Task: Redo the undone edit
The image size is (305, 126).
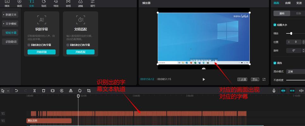Action: 26,90
